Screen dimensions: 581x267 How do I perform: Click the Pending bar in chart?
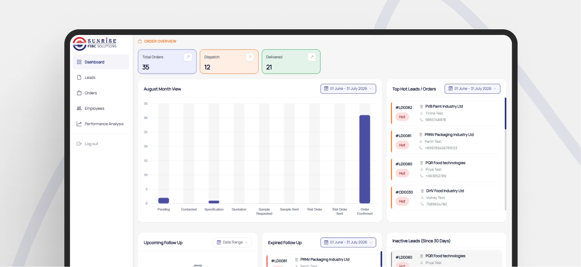click(x=164, y=201)
